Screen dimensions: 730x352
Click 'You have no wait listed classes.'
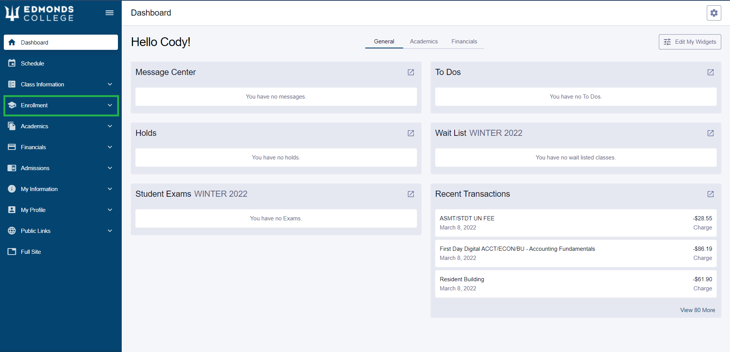[576, 158]
